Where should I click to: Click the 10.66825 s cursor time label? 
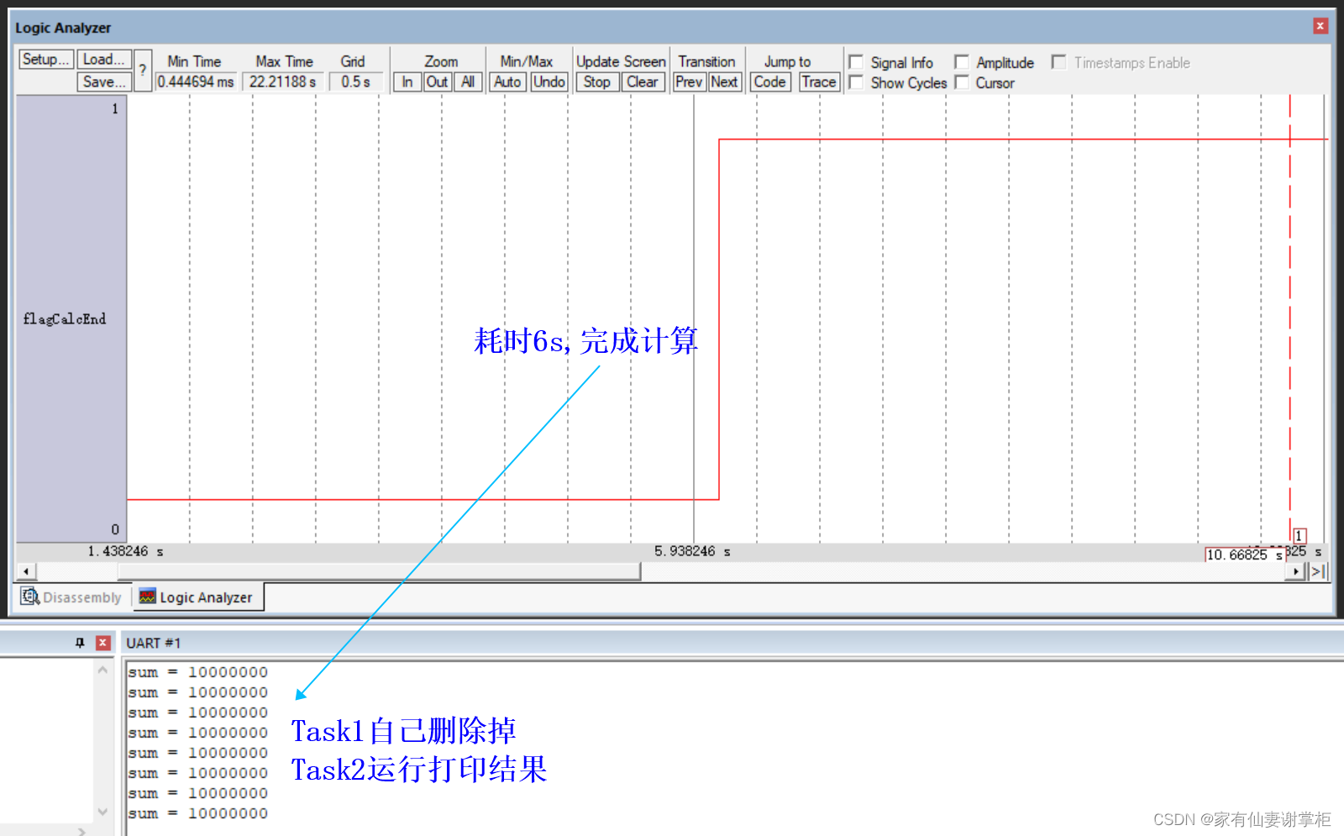pyautogui.click(x=1245, y=555)
